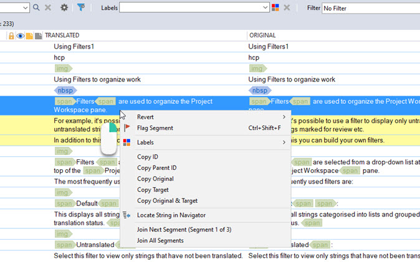This screenshot has width=420, height=262.
Task: Toggle the lock column header icon
Action: (x=11, y=36)
